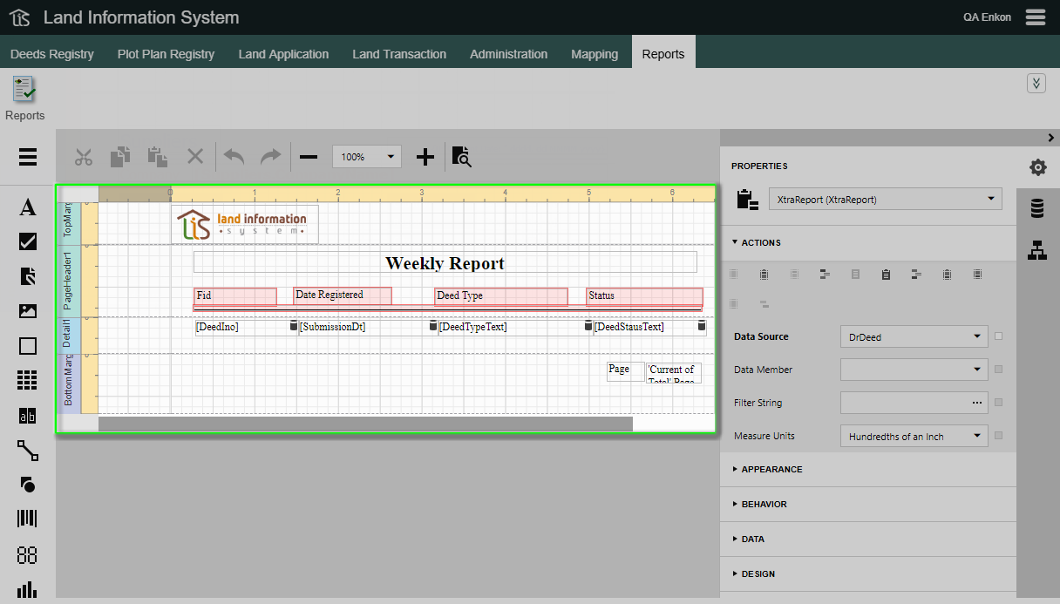This screenshot has width=1060, height=604.
Task: Open the Report Explorer hierarchy panel
Action: (1037, 249)
